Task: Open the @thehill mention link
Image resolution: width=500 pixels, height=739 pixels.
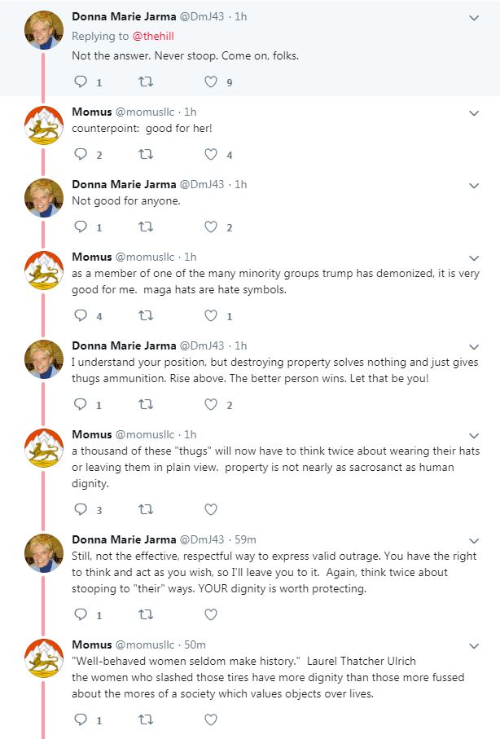Action: click(153, 36)
